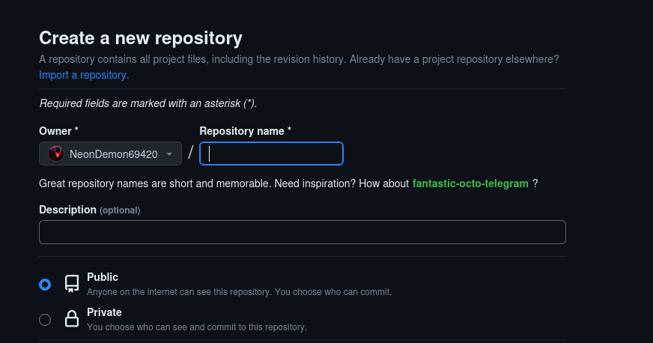The image size is (653, 343).
Task: Select the Public radio button
Action: (45, 285)
